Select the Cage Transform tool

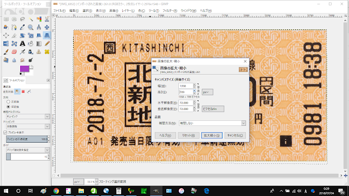[14, 44]
